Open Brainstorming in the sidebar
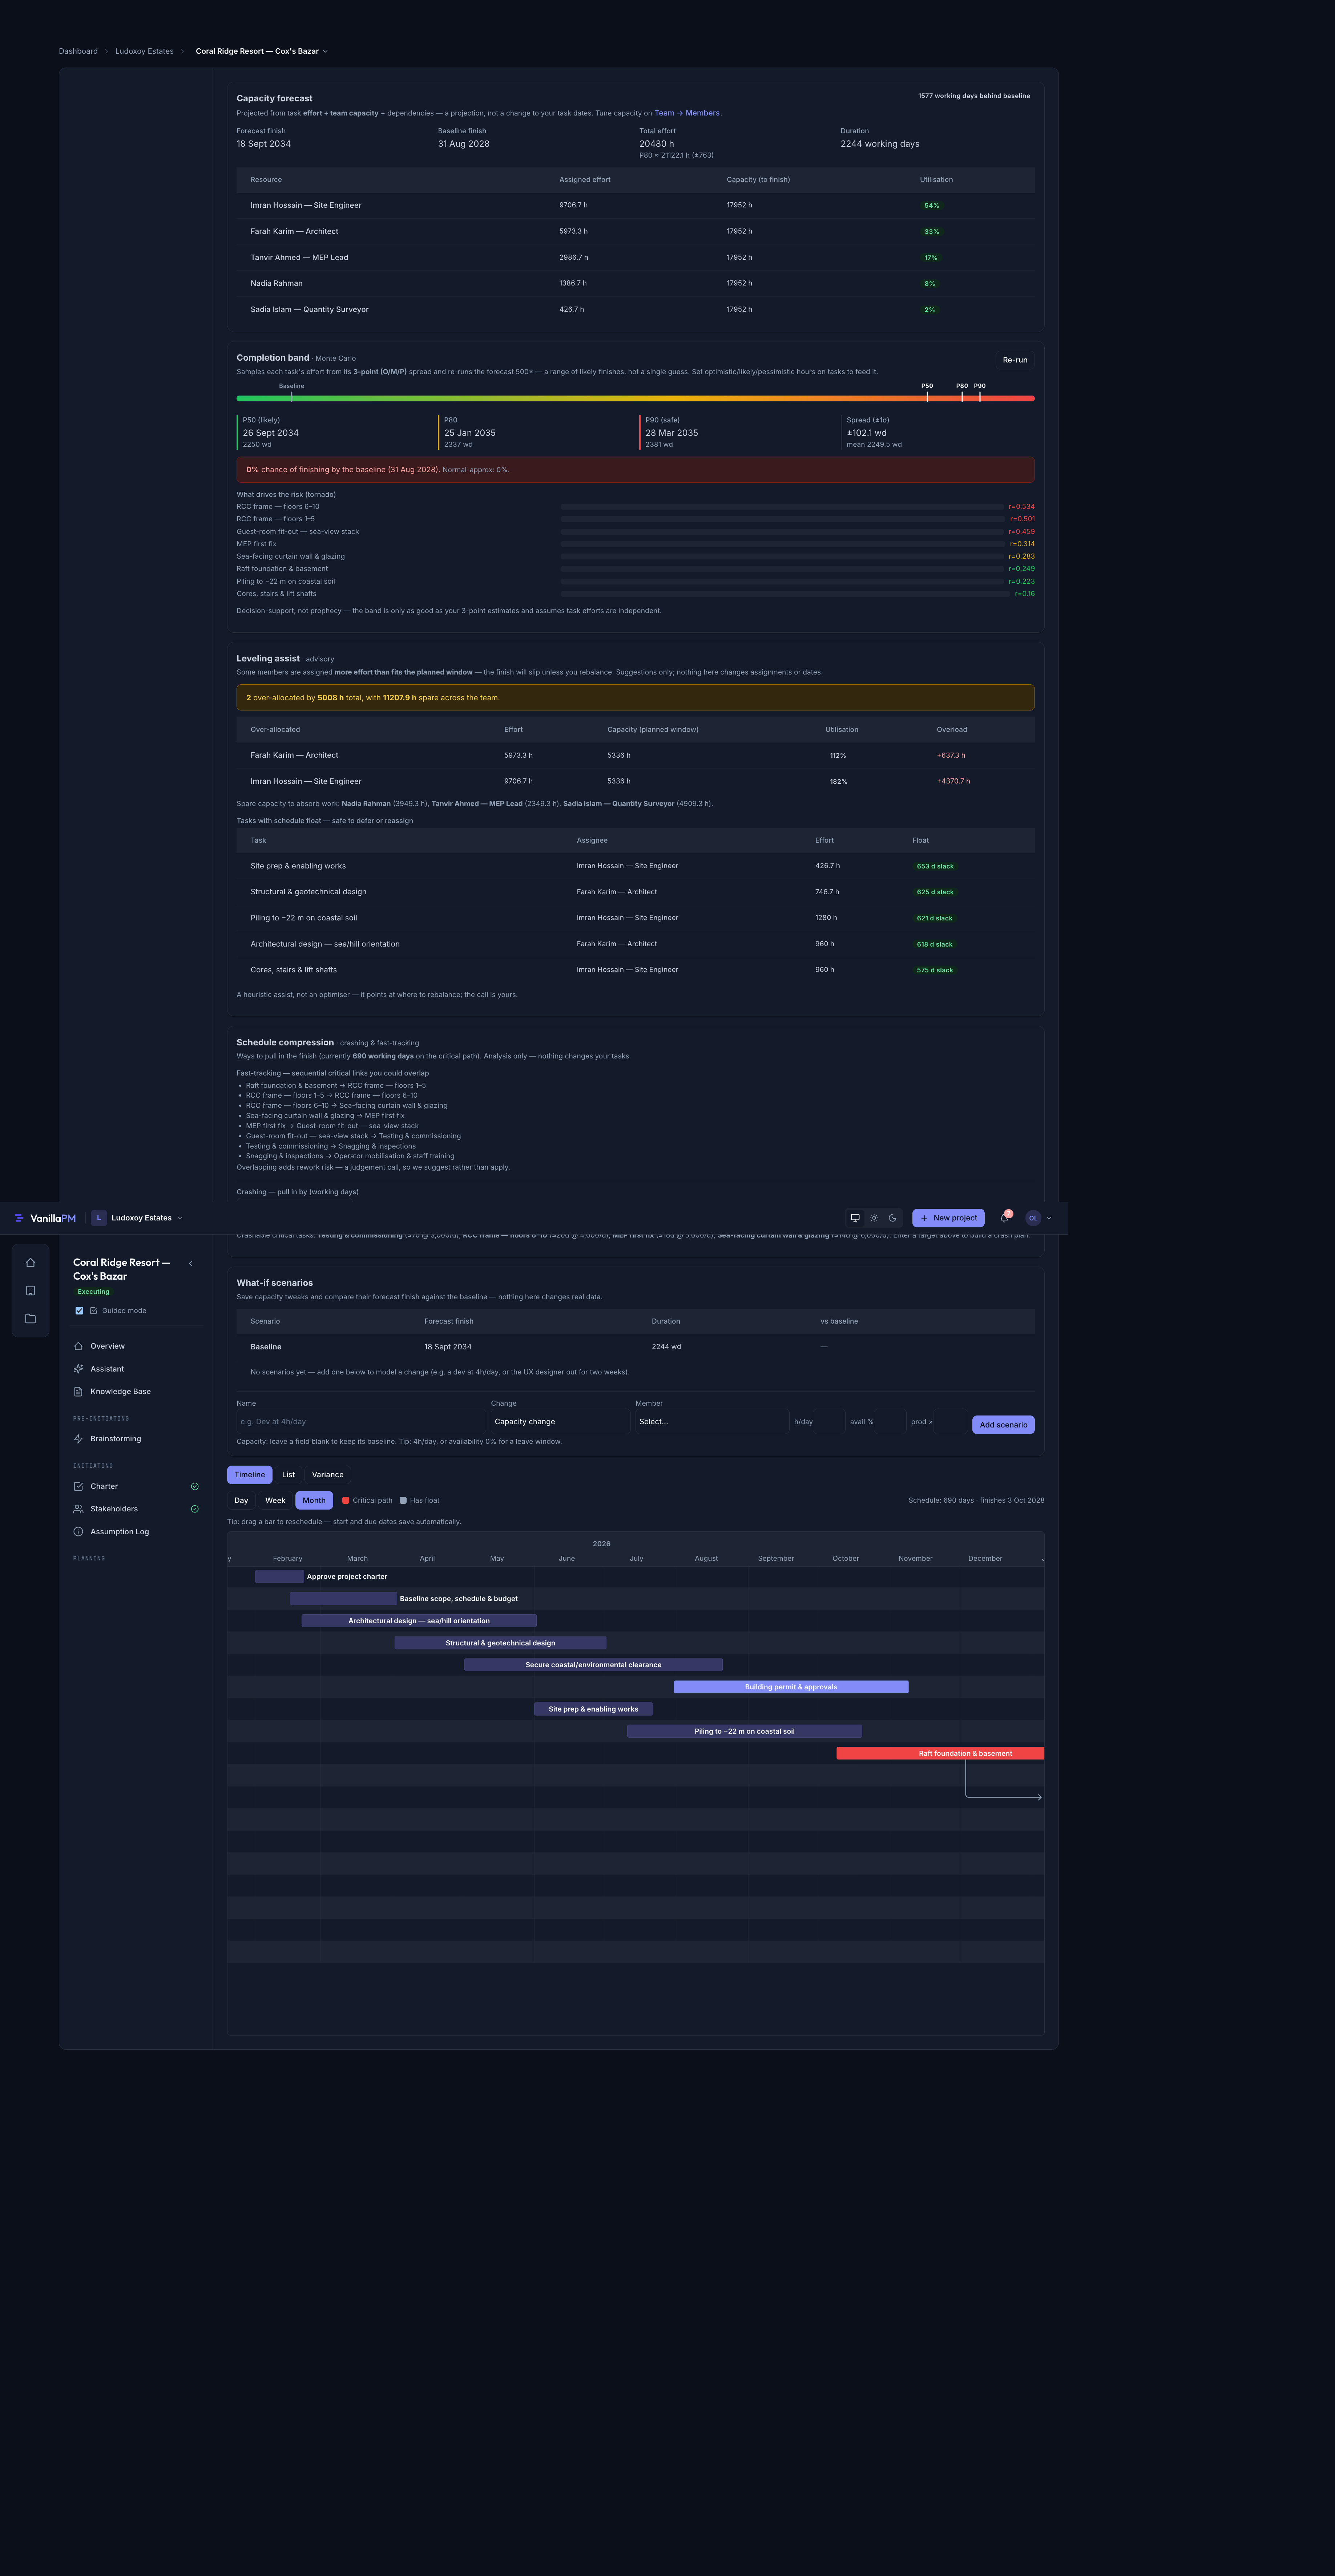The image size is (1335, 2576). pos(136,1439)
